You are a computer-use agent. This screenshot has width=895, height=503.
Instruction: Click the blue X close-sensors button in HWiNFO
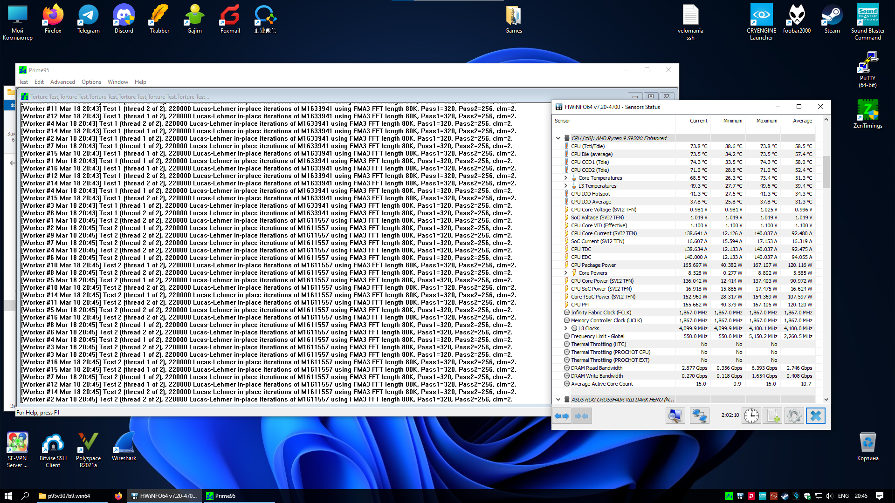tap(815, 416)
